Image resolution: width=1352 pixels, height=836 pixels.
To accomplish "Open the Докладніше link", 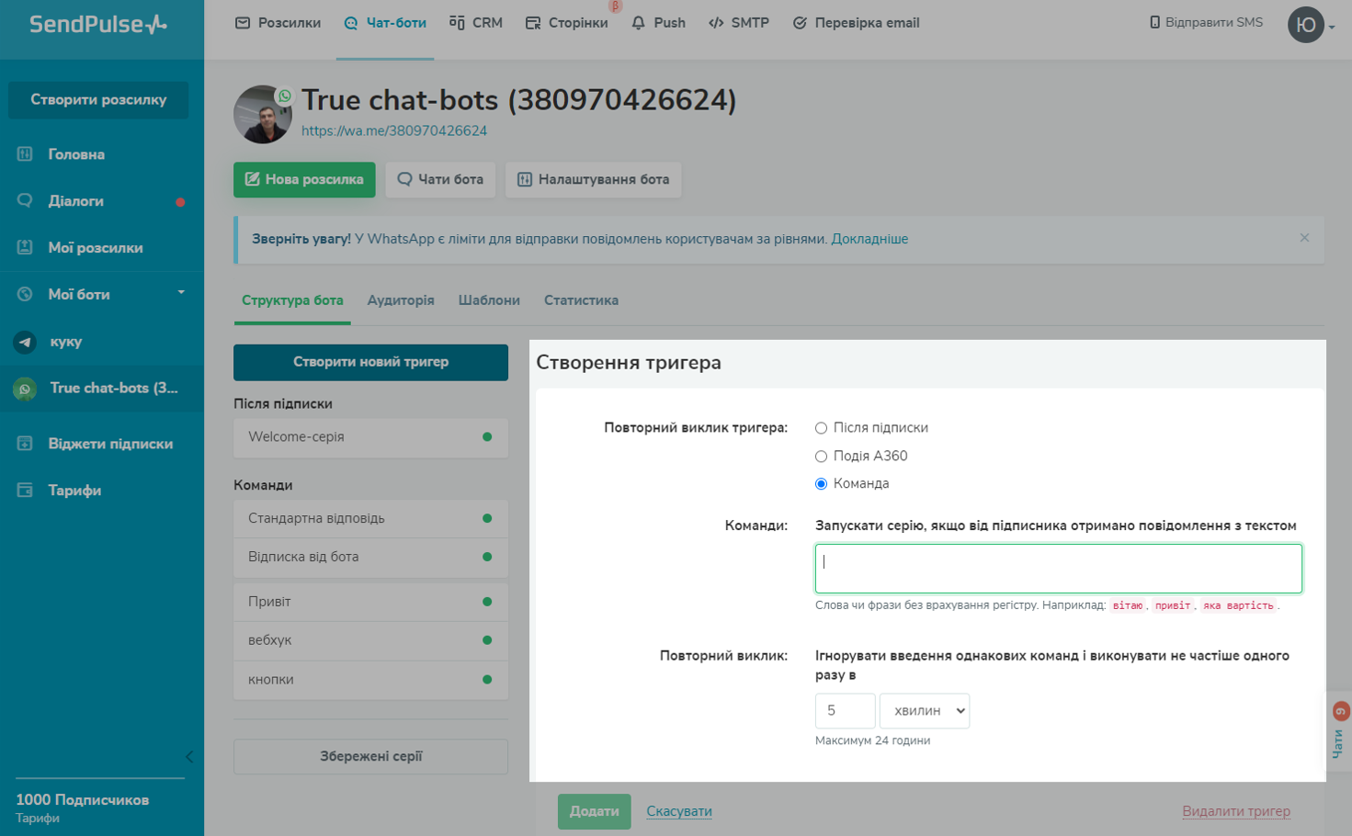I will 869,239.
